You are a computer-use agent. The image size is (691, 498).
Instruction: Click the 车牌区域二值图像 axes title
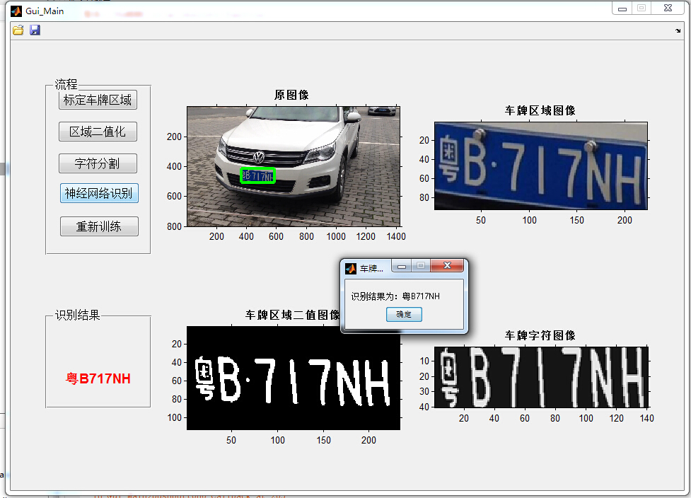[293, 315]
